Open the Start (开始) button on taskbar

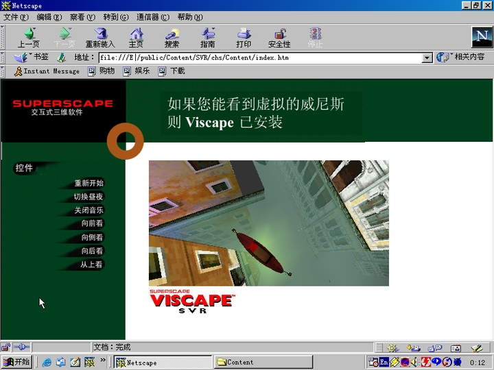[x=16, y=362]
